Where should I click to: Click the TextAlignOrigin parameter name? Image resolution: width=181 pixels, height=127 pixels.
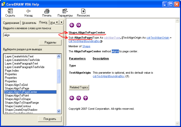80,73
